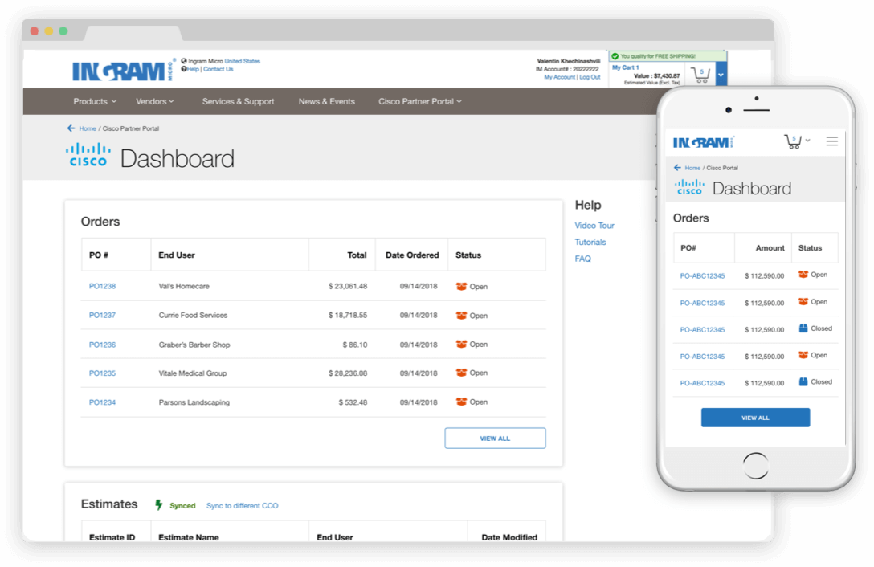This screenshot has width=874, height=567.
Task: Open the Video Tour help link
Action: tap(594, 226)
